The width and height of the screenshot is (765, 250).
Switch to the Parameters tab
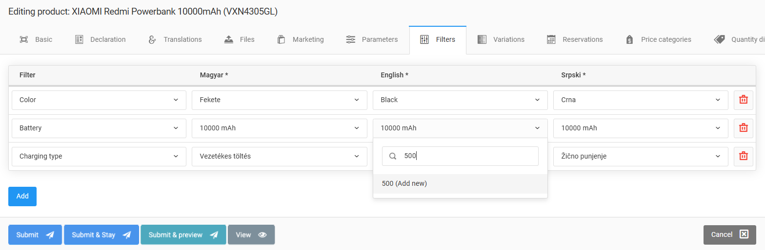(372, 39)
